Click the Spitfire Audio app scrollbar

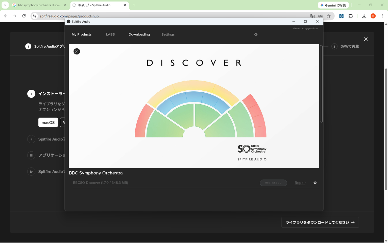321,84
